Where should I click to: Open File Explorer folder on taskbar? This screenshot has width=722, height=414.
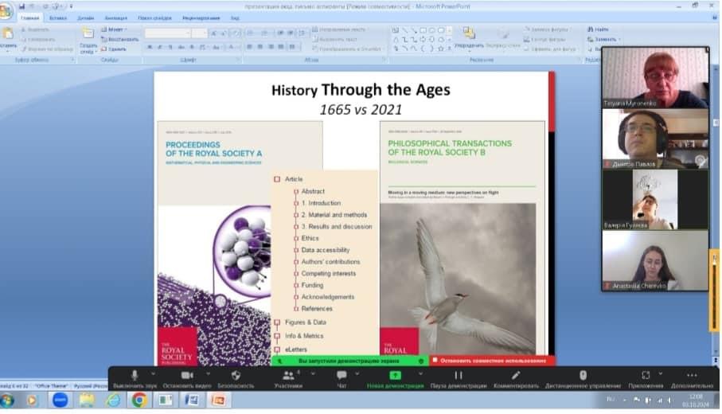(x=87, y=400)
